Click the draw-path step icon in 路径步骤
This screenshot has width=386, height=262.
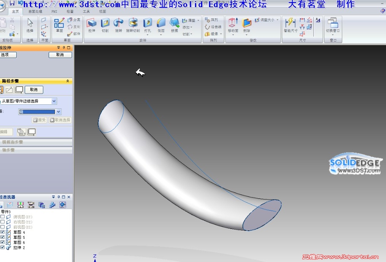pos(9,90)
